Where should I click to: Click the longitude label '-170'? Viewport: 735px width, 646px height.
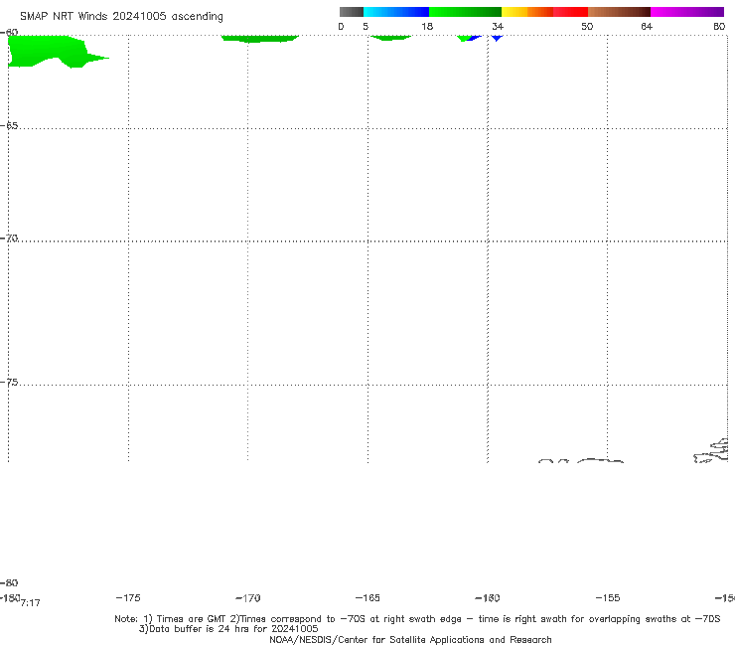click(248, 597)
